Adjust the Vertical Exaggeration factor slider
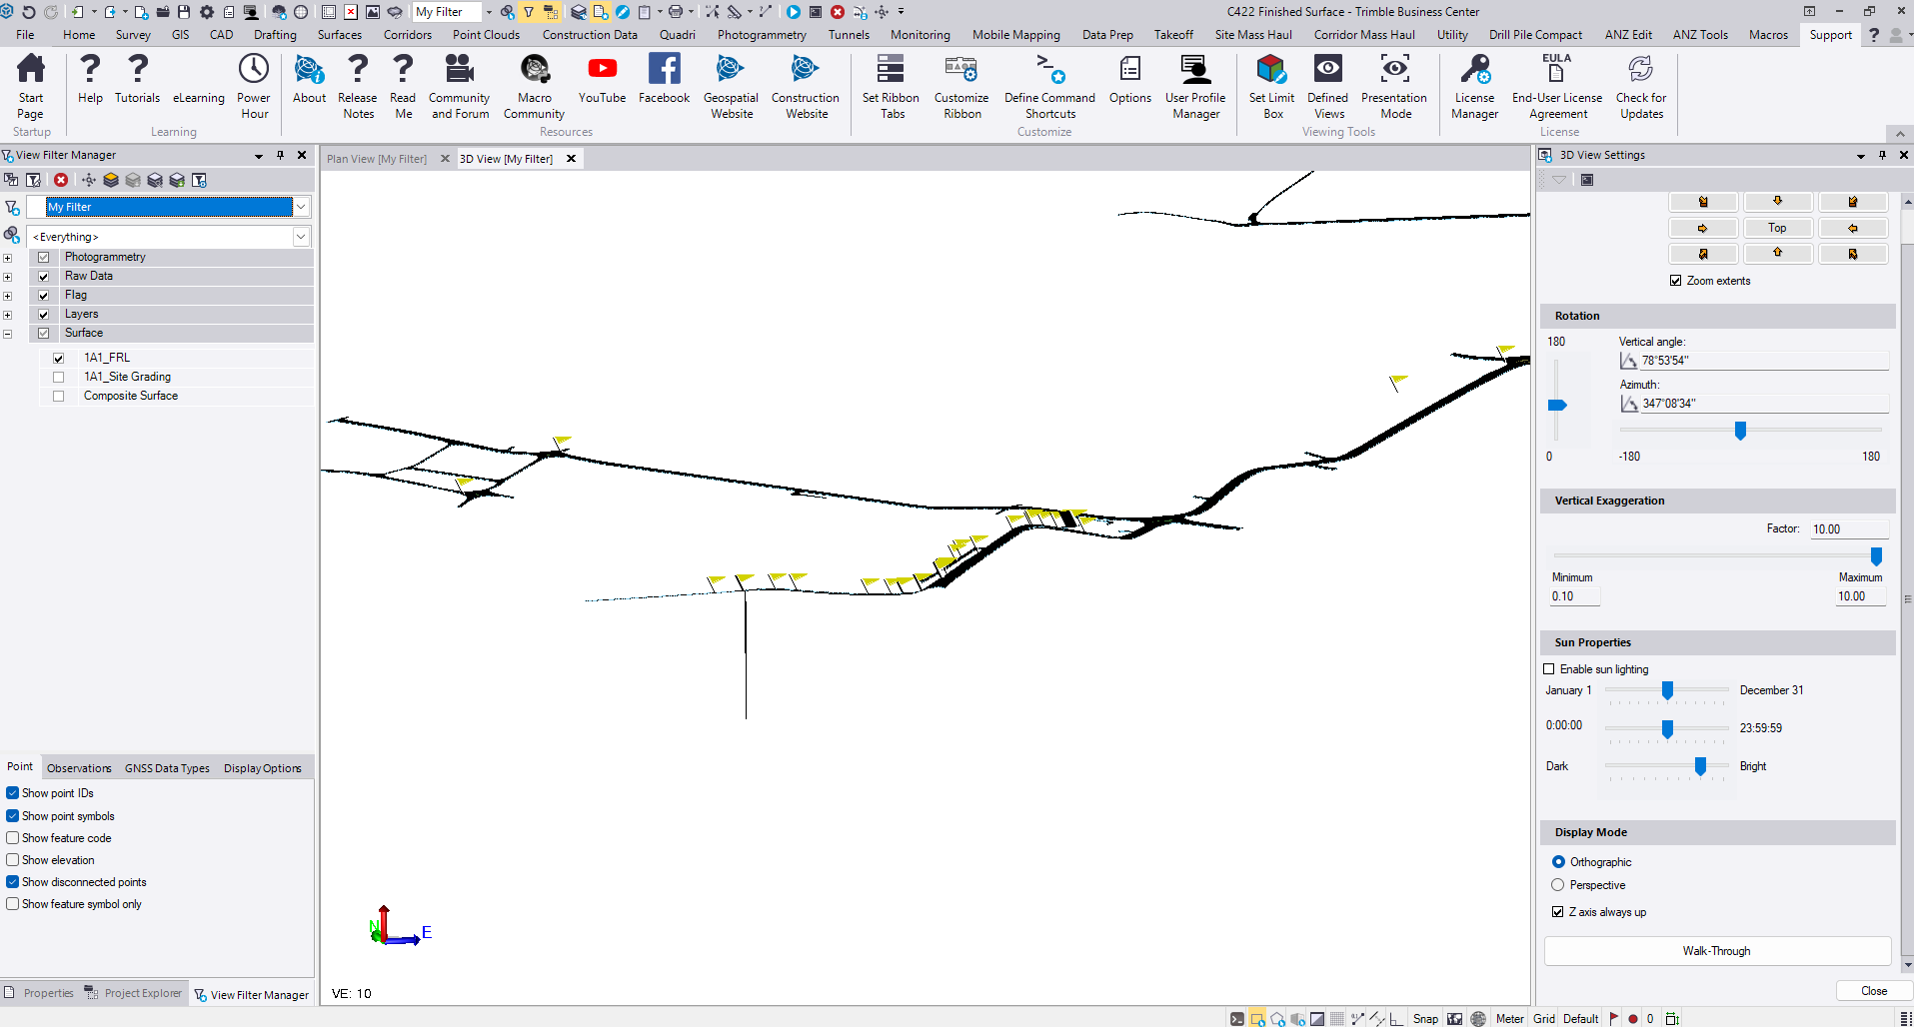Viewport: 1914px width, 1027px height. pyautogui.click(x=1876, y=556)
